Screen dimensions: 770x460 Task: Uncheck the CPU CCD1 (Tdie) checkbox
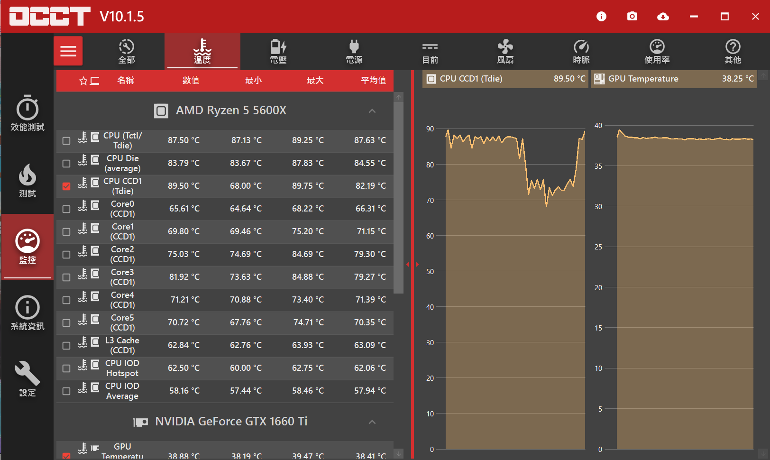66,186
